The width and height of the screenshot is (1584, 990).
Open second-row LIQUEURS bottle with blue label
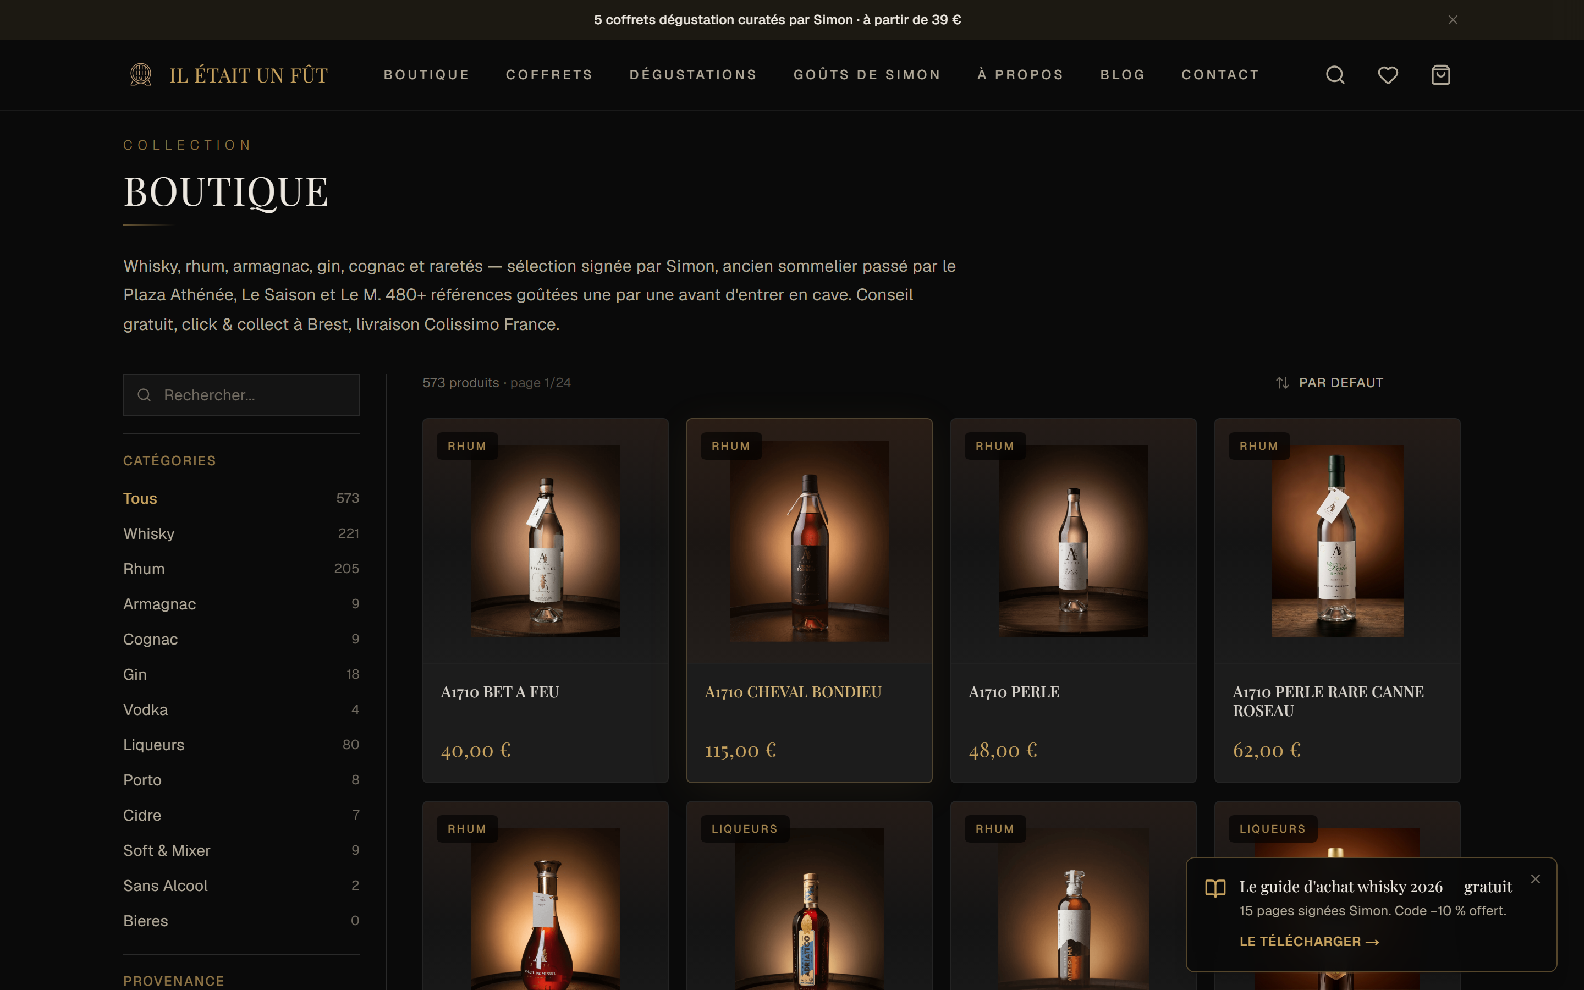click(809, 909)
